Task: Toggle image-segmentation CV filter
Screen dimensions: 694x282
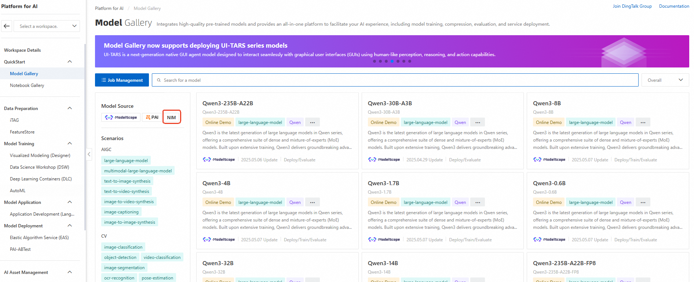Action: point(124,268)
